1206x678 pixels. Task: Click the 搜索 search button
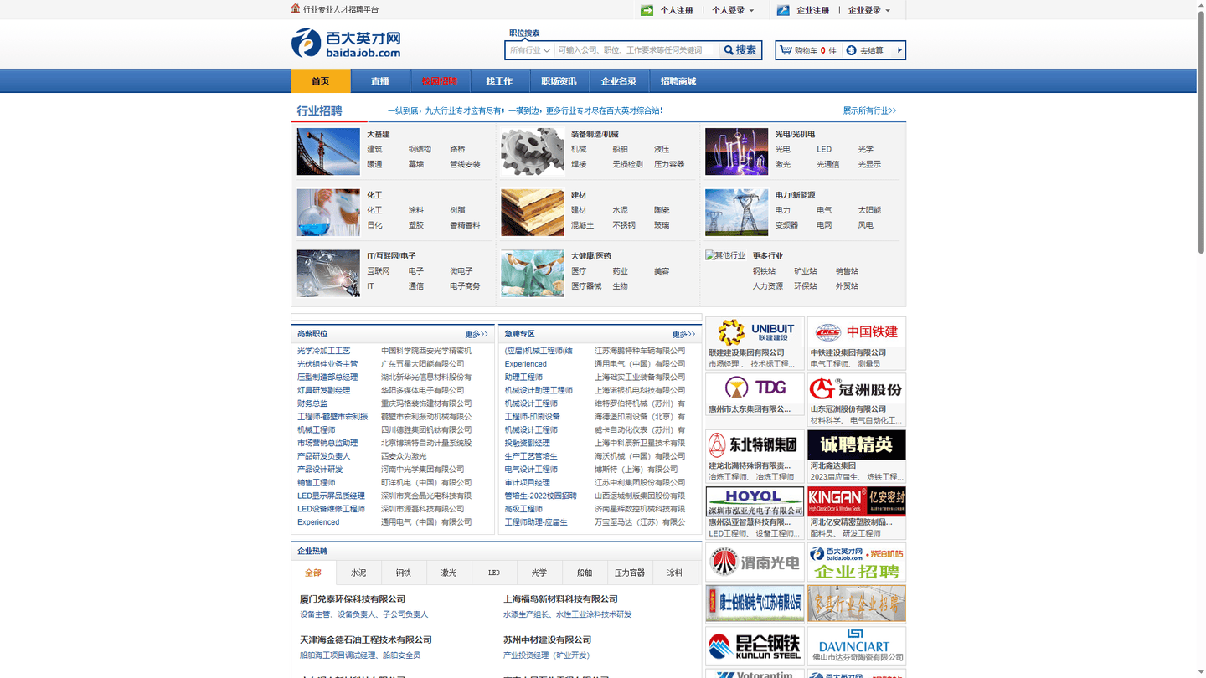[740, 50]
